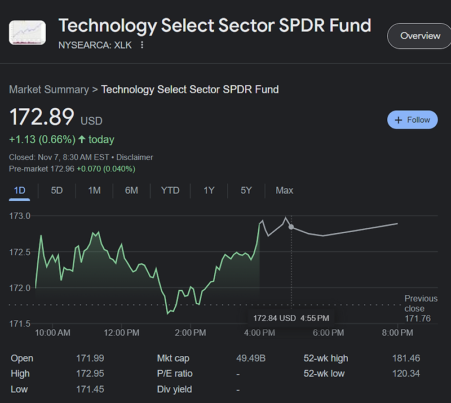View the 5Y chart range

(x=246, y=191)
